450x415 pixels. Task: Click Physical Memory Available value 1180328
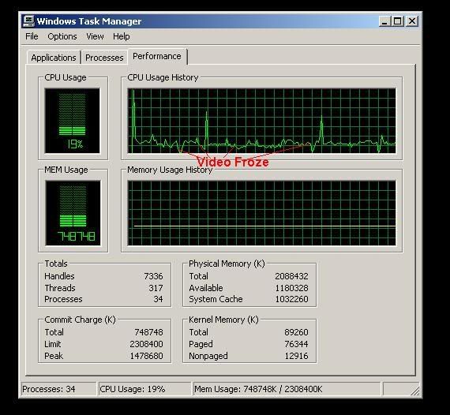pos(291,288)
